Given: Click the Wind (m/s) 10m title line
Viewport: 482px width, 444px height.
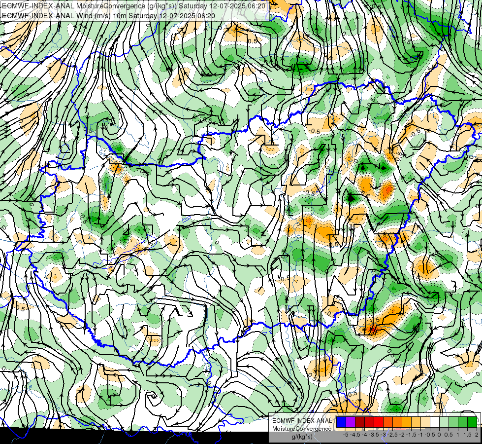Looking at the screenshot, I should click(108, 15).
